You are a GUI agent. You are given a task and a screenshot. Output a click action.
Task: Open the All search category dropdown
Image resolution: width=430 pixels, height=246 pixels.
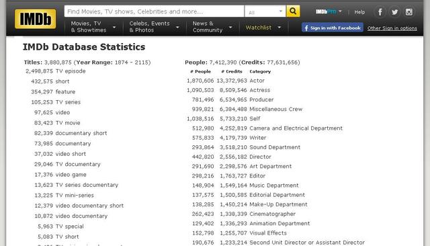click(265, 11)
